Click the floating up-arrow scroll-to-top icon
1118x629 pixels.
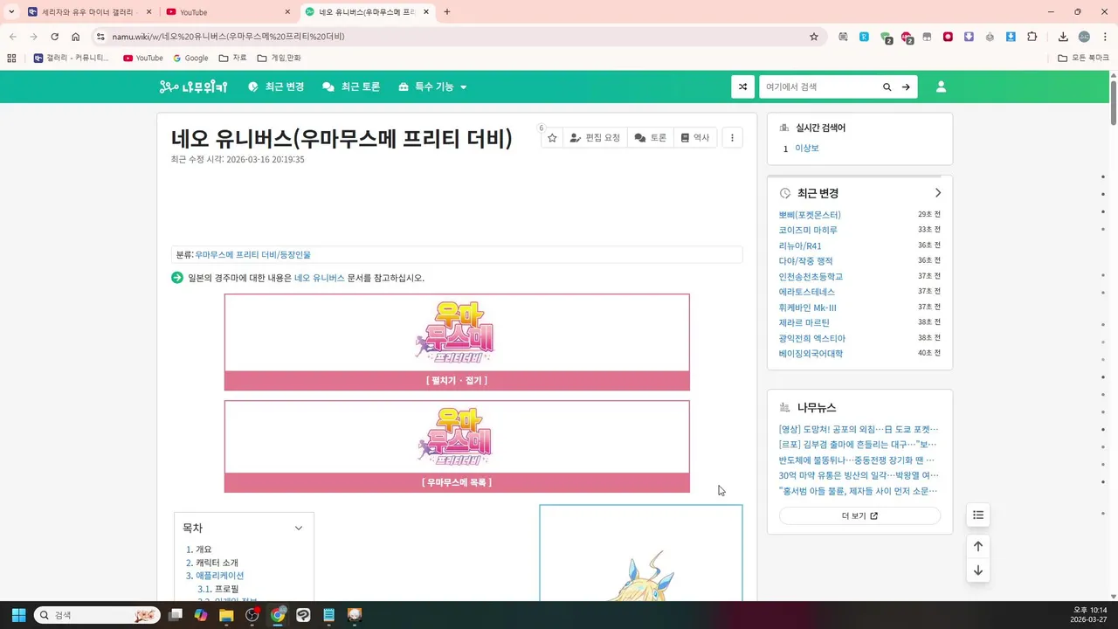[978, 546]
